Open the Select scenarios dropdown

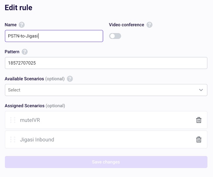pyautogui.click(x=106, y=90)
